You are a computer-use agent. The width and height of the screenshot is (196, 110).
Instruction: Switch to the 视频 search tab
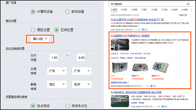point(134,10)
